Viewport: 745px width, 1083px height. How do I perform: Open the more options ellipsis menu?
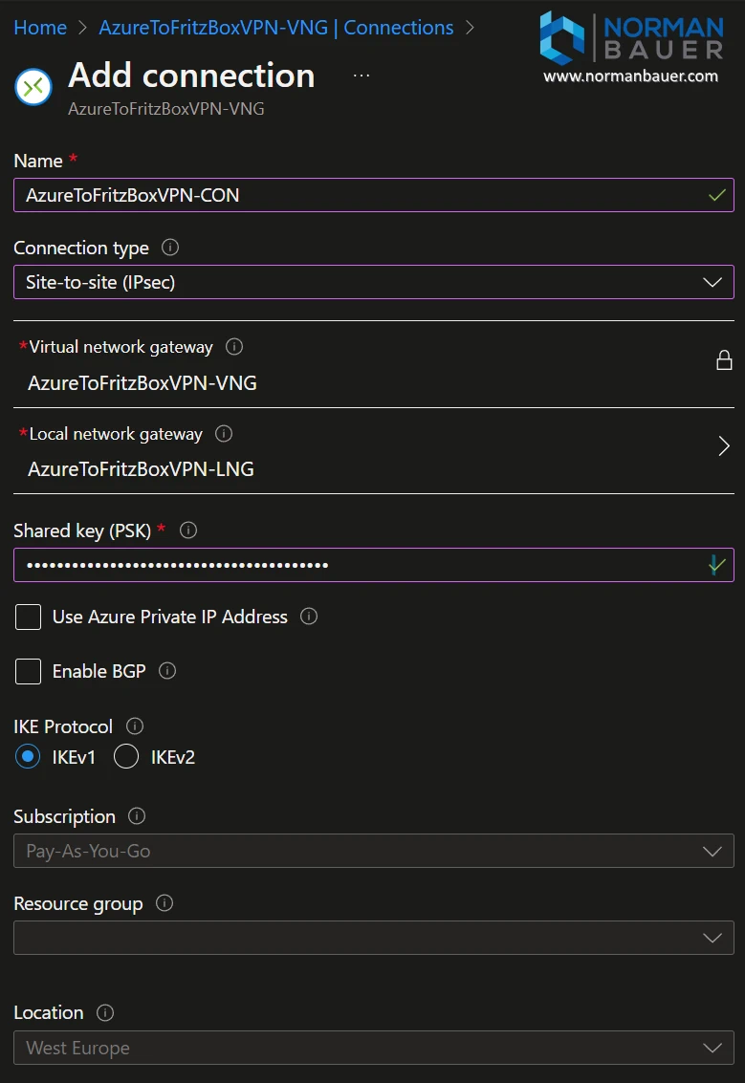(x=362, y=75)
